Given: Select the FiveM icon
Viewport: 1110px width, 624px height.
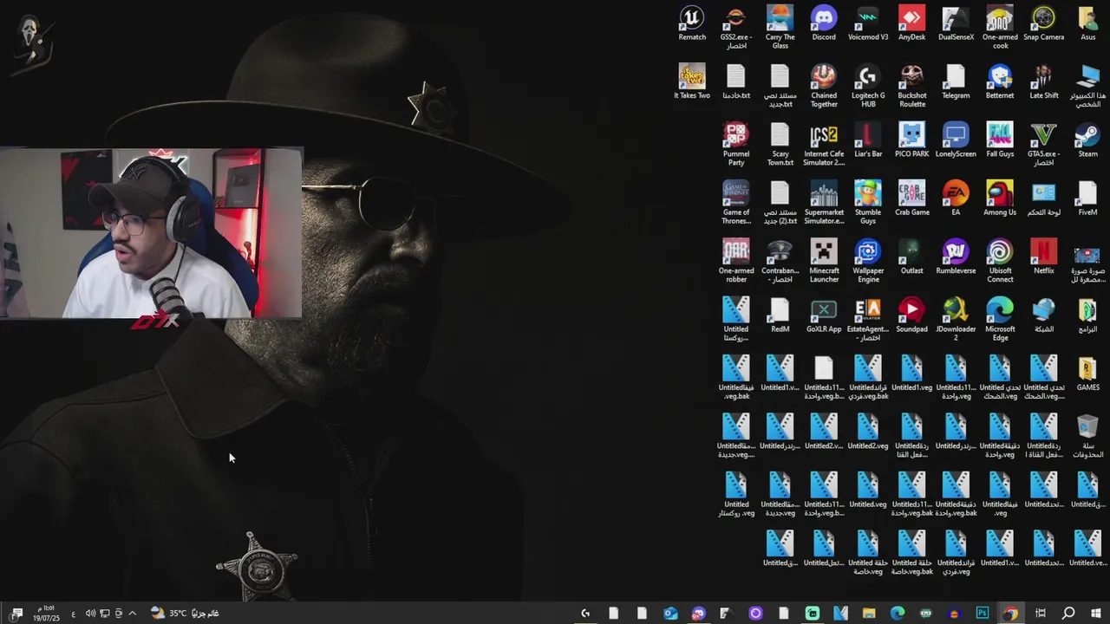Looking at the screenshot, I should (1087, 198).
